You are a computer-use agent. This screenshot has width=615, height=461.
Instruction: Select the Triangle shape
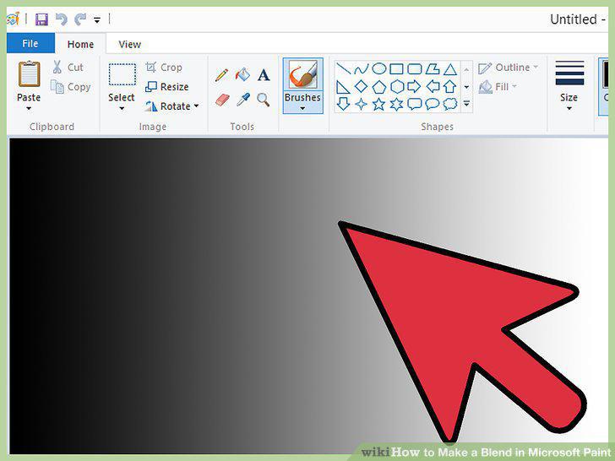[450, 69]
